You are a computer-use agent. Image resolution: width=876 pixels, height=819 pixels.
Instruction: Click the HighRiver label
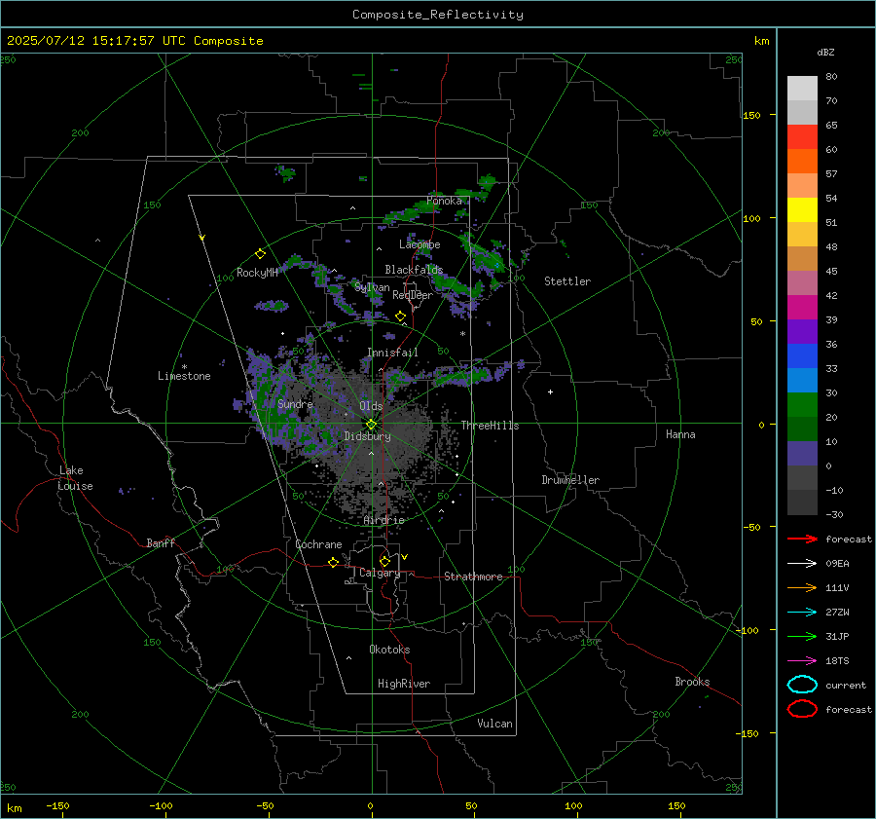coord(404,684)
